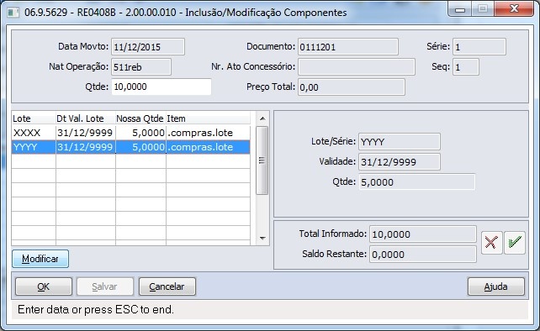Click the Nat Operação field 511reb
The width and height of the screenshot is (540, 331).
(140, 66)
